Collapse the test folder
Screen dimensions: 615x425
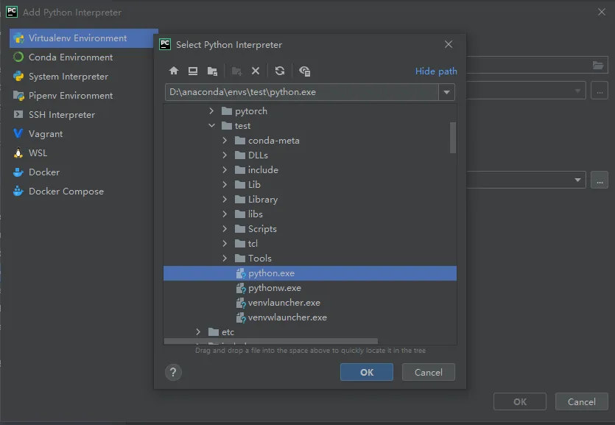(212, 126)
